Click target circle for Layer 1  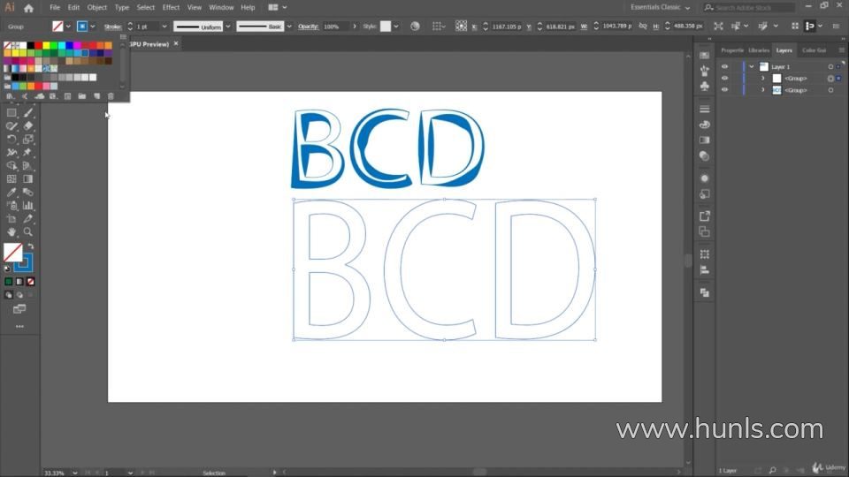830,66
